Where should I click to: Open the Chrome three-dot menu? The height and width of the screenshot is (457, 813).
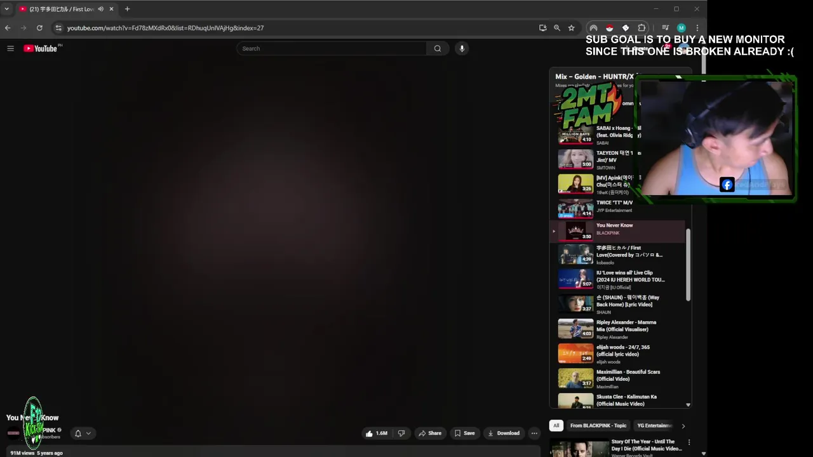click(697, 28)
